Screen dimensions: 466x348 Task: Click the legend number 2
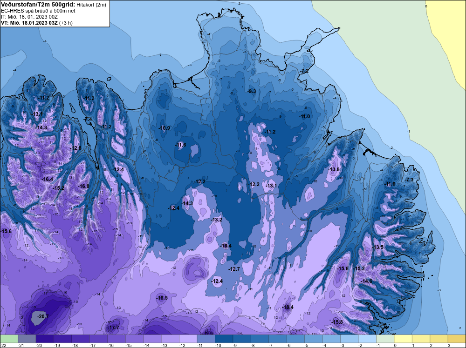click(431, 345)
